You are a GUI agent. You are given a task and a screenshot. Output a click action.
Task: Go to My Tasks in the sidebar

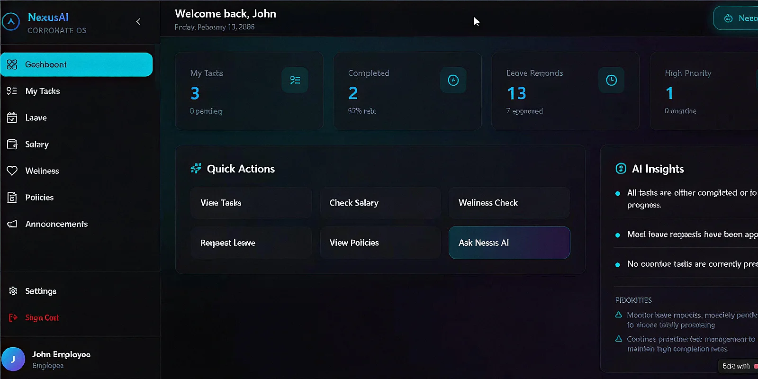(43, 91)
